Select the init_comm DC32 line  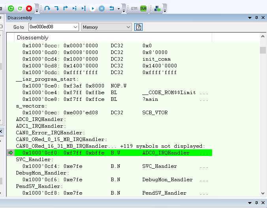(113, 59)
